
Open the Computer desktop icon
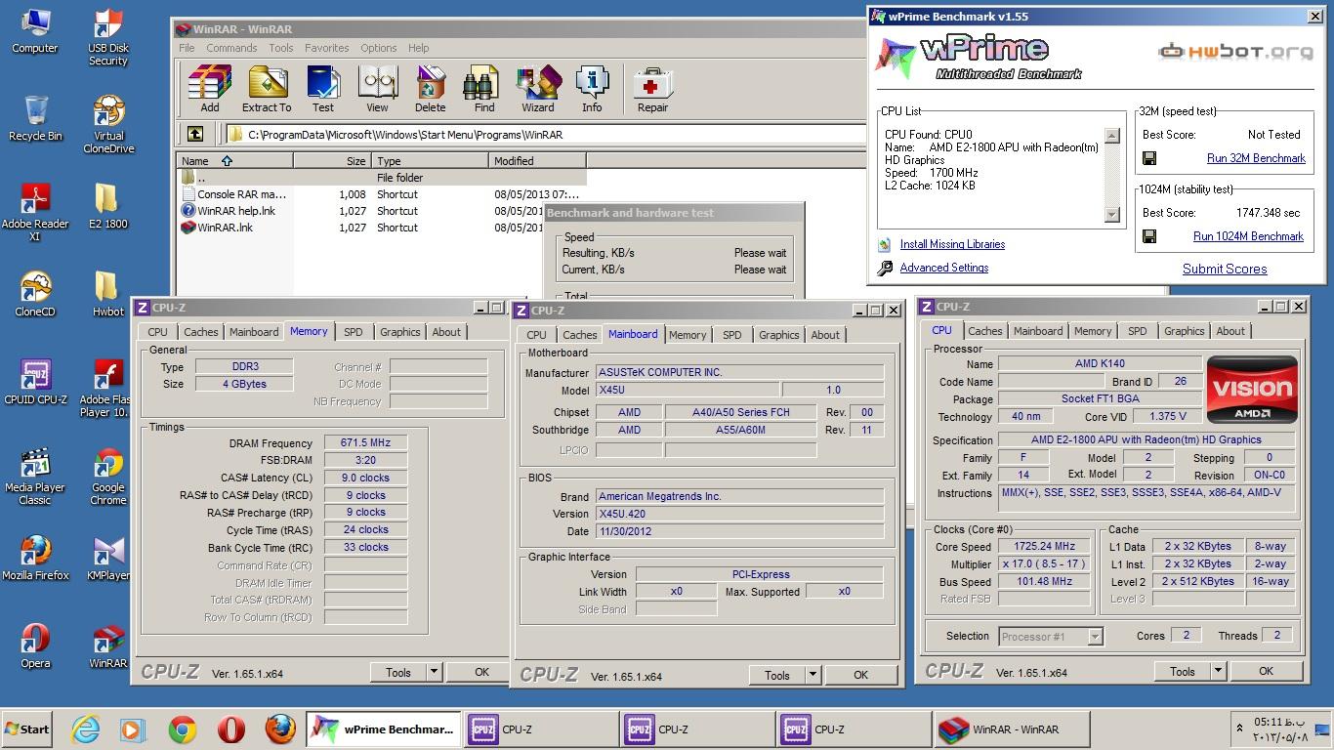click(34, 31)
